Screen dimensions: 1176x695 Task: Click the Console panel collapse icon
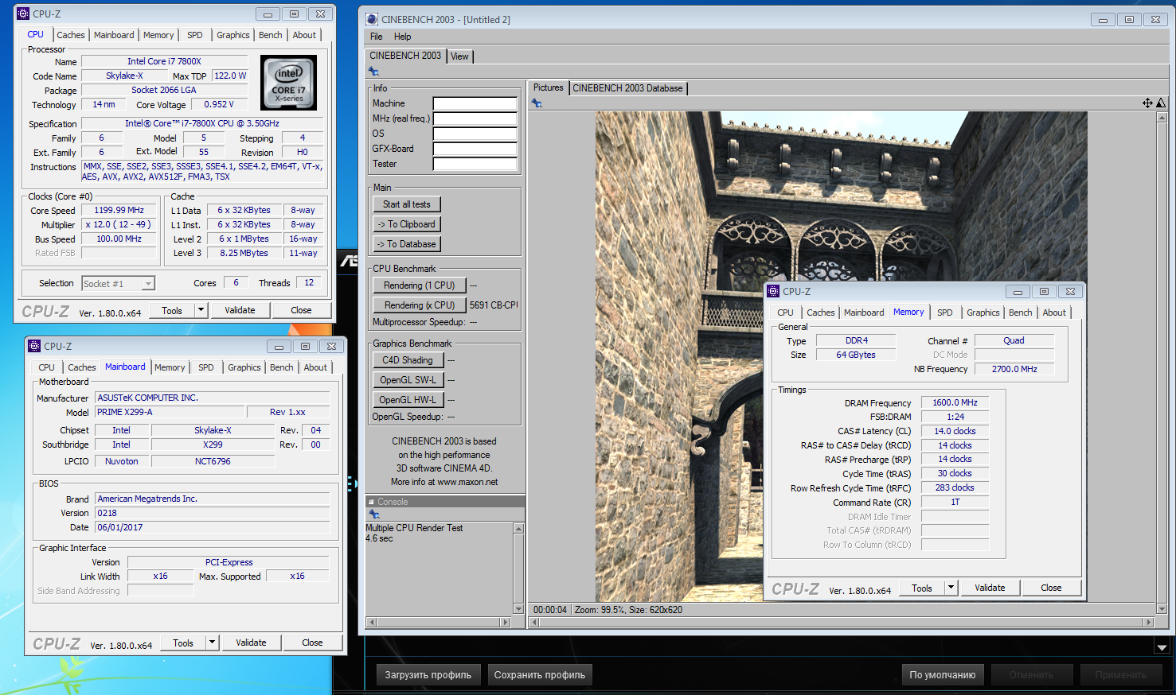point(371,502)
